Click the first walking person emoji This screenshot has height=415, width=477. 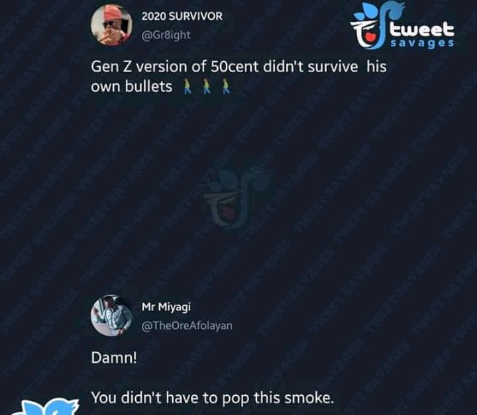(187, 87)
